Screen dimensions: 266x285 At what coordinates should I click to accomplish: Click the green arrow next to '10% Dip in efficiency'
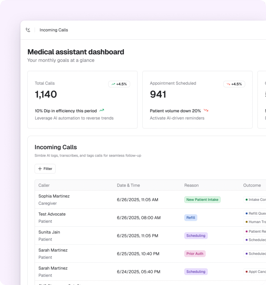[x=102, y=110]
